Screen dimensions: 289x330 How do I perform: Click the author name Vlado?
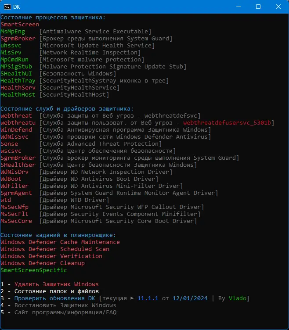click(237, 298)
